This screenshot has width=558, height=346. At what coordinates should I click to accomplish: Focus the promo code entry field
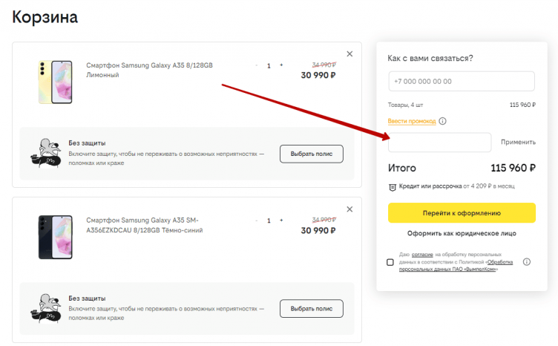pos(439,143)
